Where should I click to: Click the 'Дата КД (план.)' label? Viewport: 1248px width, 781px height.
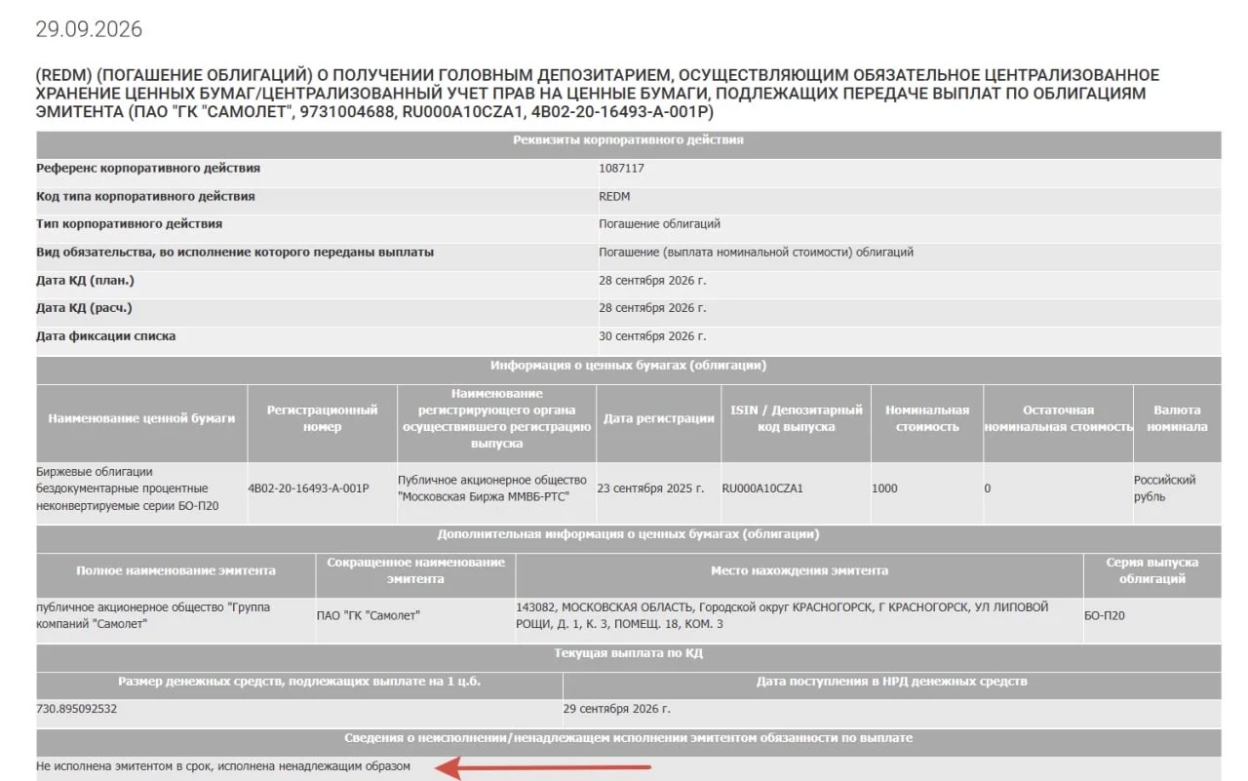click(85, 281)
